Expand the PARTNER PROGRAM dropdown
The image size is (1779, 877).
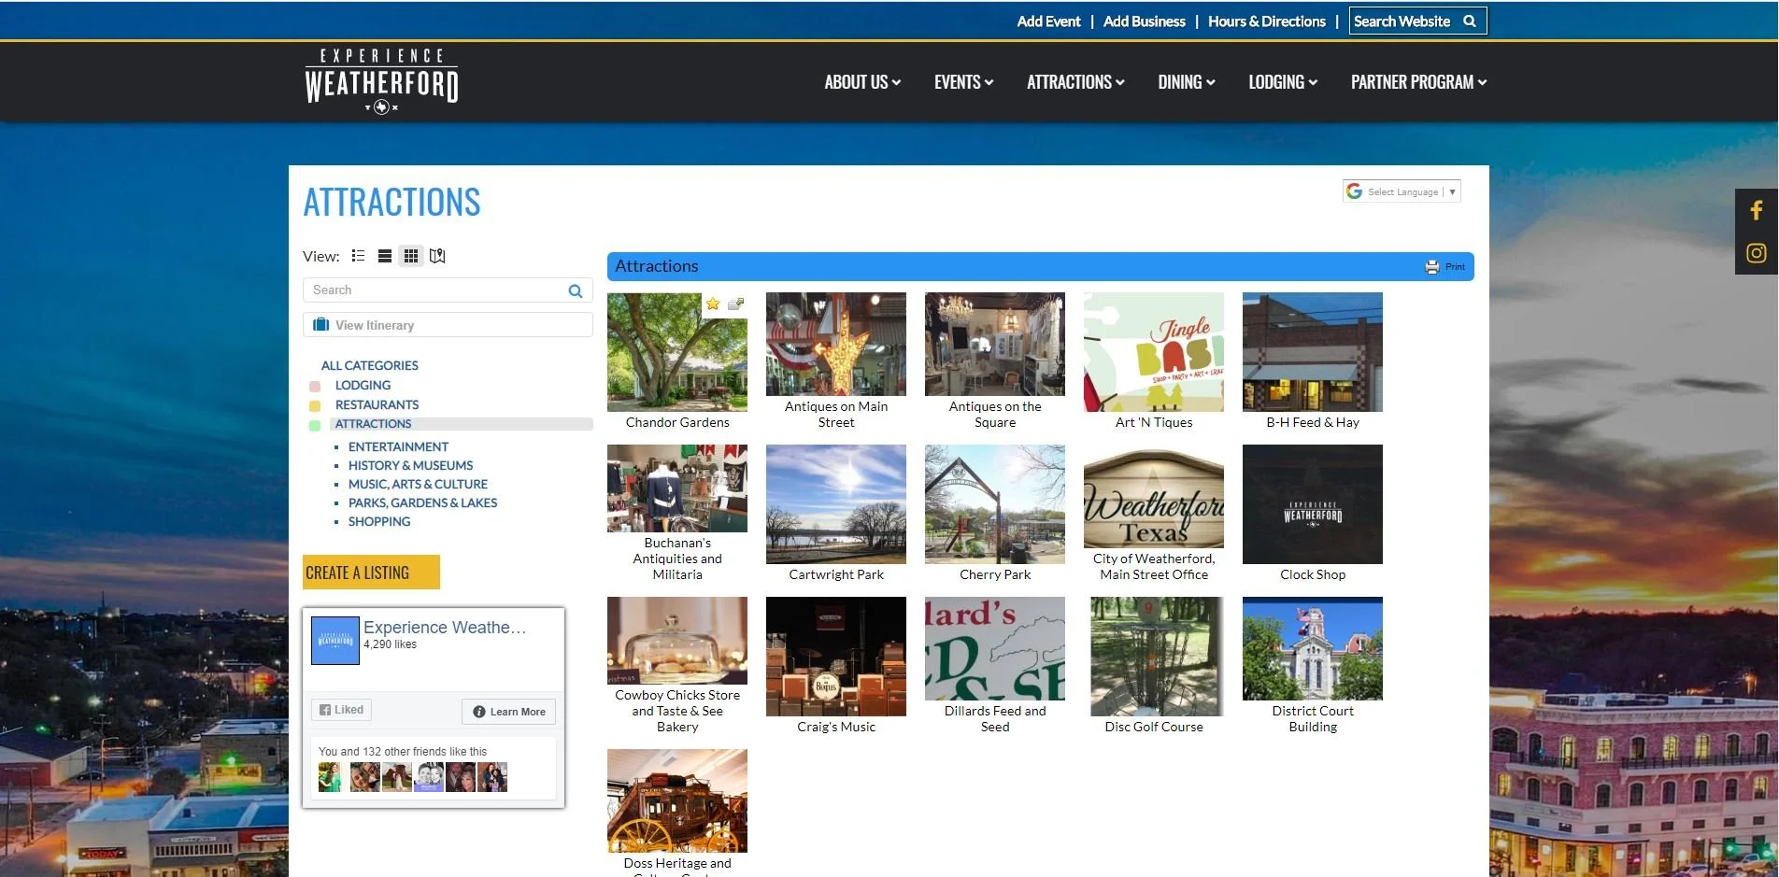(1417, 82)
